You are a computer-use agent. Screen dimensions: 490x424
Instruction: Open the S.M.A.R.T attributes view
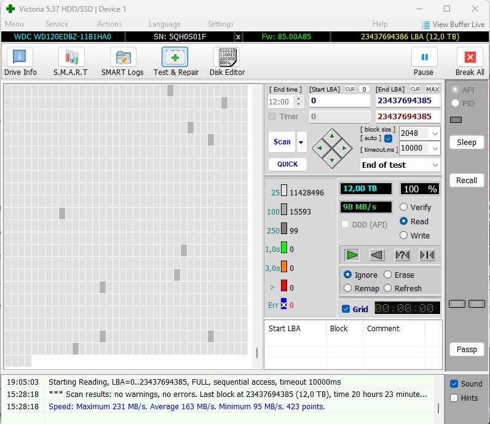tap(71, 62)
